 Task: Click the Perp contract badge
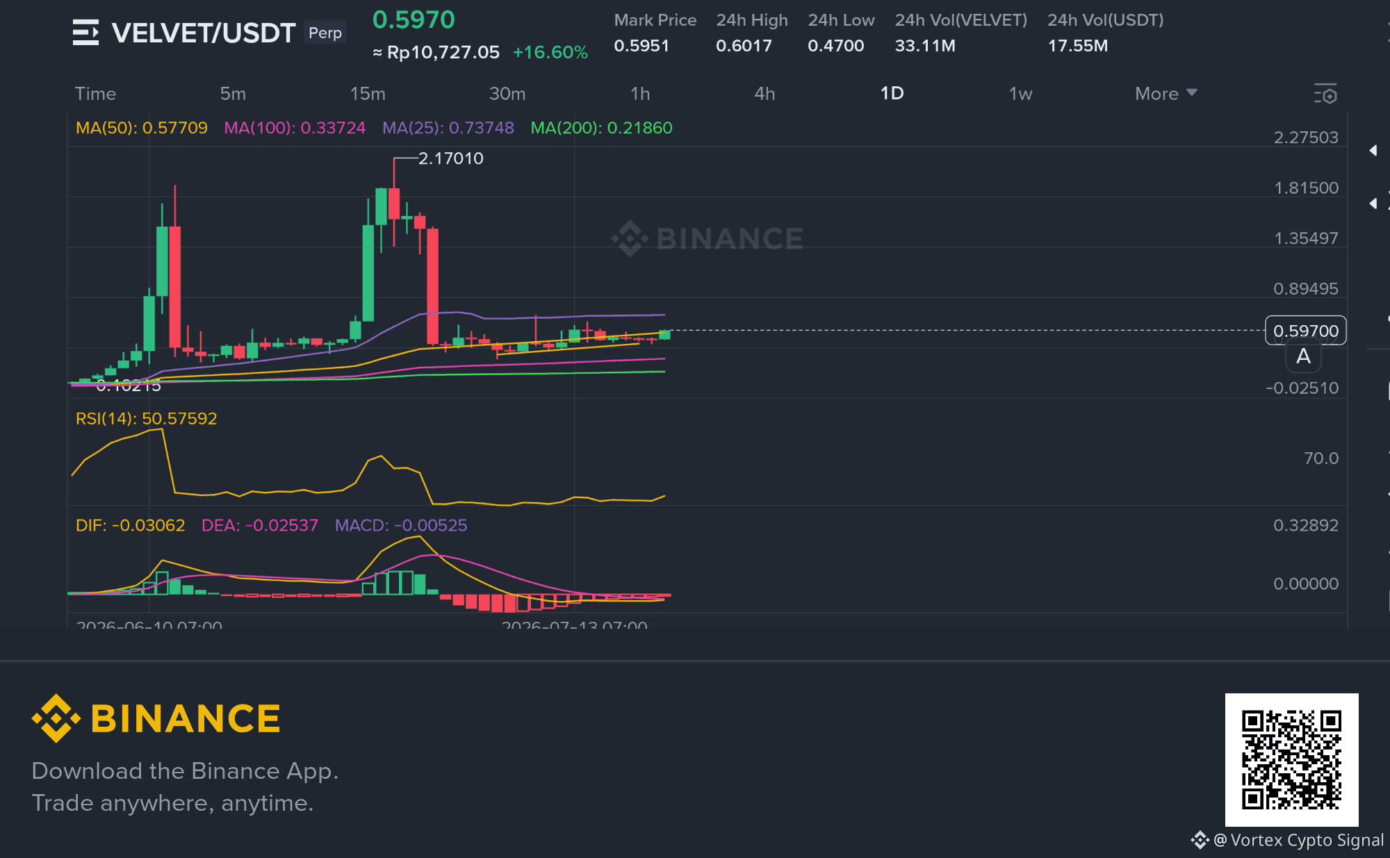point(325,33)
